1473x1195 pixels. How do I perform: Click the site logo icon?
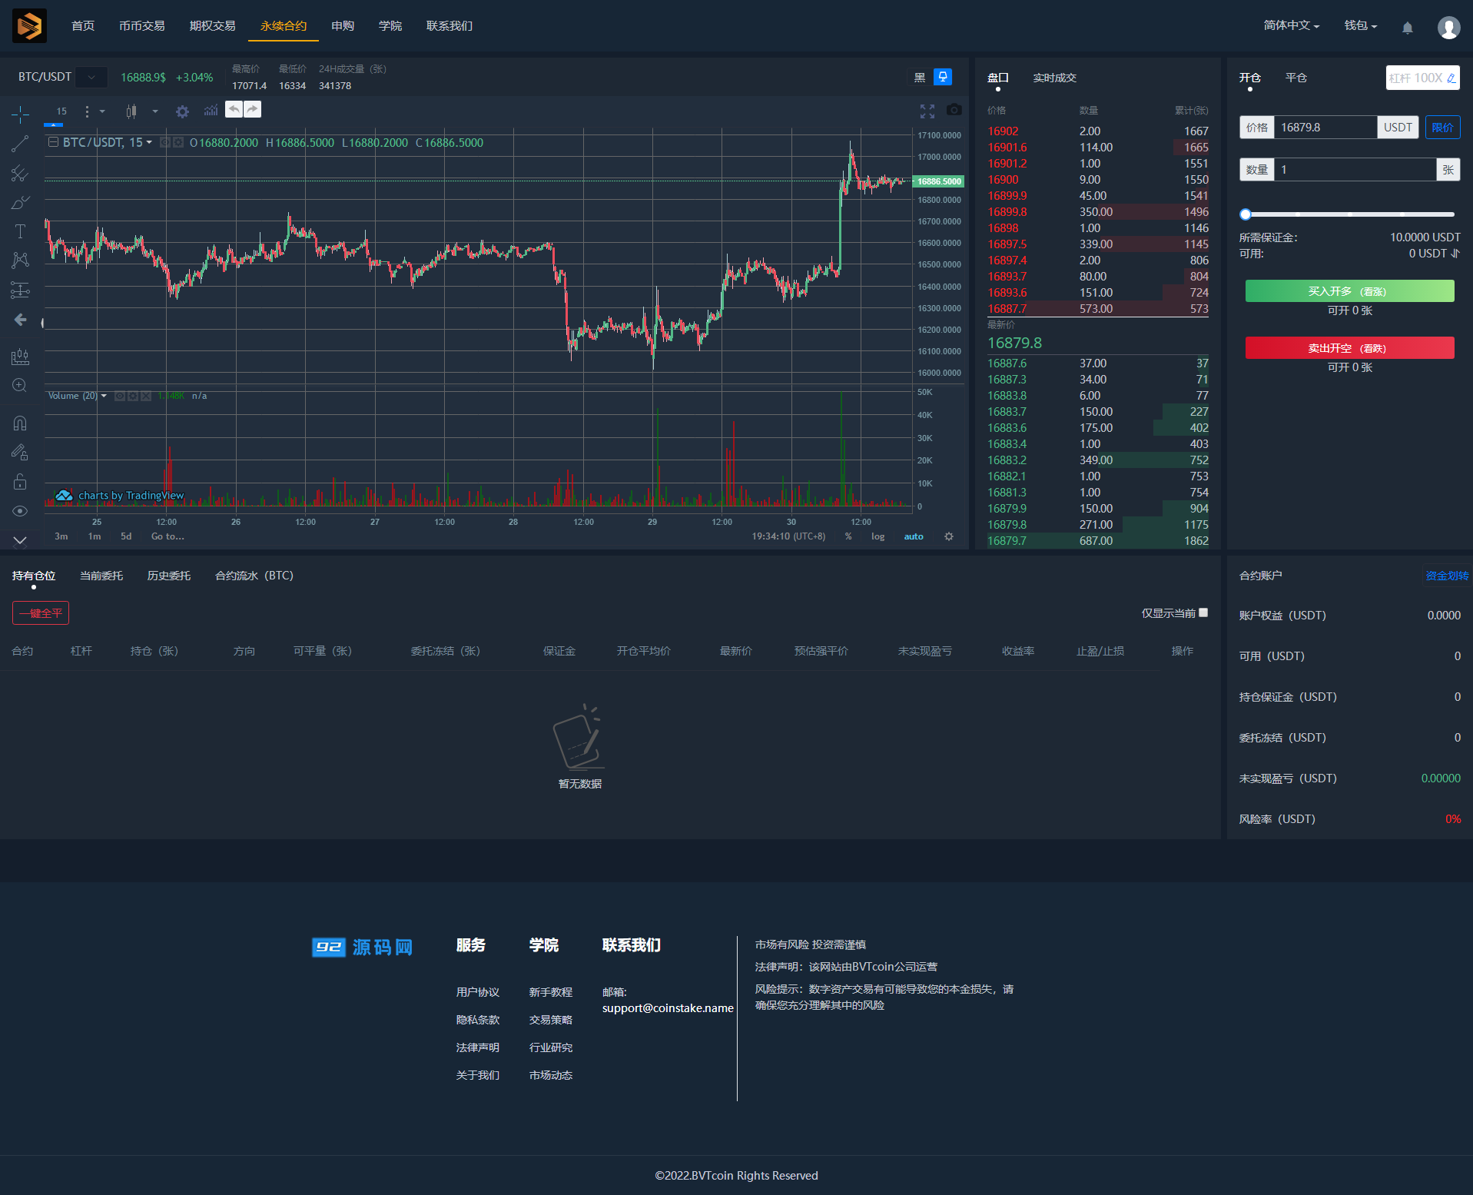[x=29, y=26]
